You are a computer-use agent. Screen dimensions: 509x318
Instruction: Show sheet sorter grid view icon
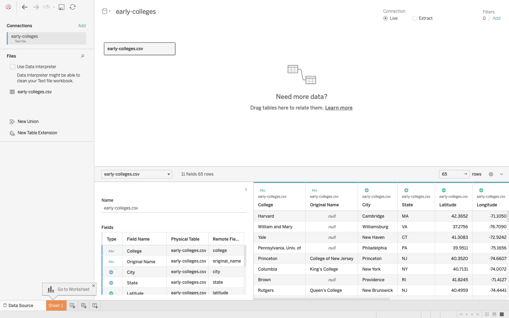[487, 314]
